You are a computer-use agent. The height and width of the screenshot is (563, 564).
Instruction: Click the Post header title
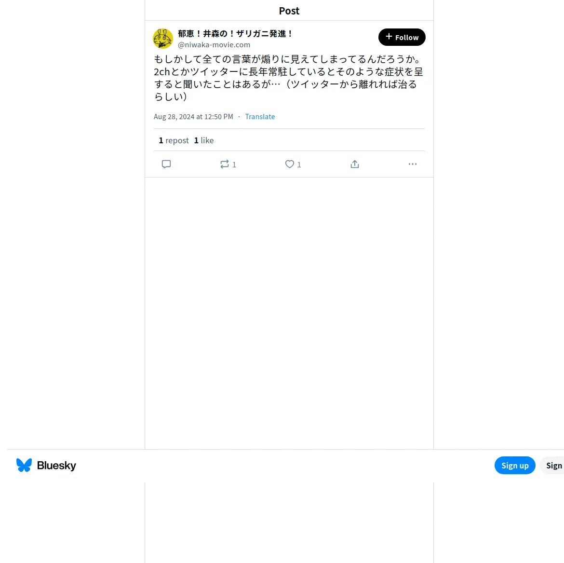(289, 11)
